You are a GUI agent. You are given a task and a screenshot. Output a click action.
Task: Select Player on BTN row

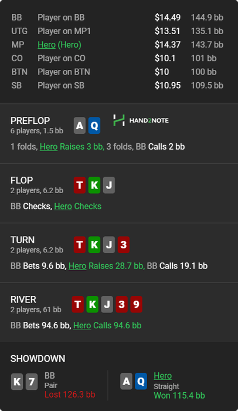pos(117,72)
